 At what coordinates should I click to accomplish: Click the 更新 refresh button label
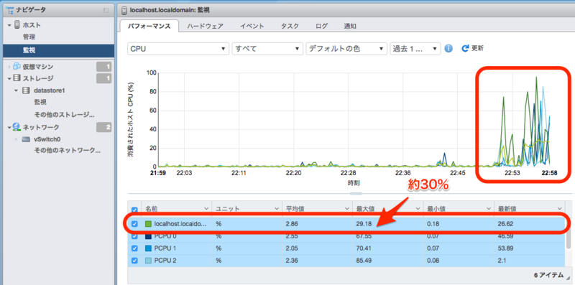477,48
